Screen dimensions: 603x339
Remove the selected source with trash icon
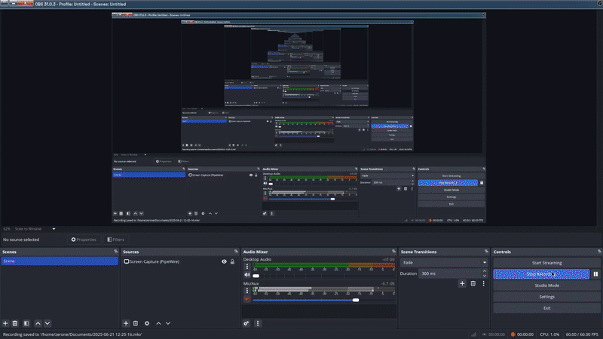[x=136, y=324]
